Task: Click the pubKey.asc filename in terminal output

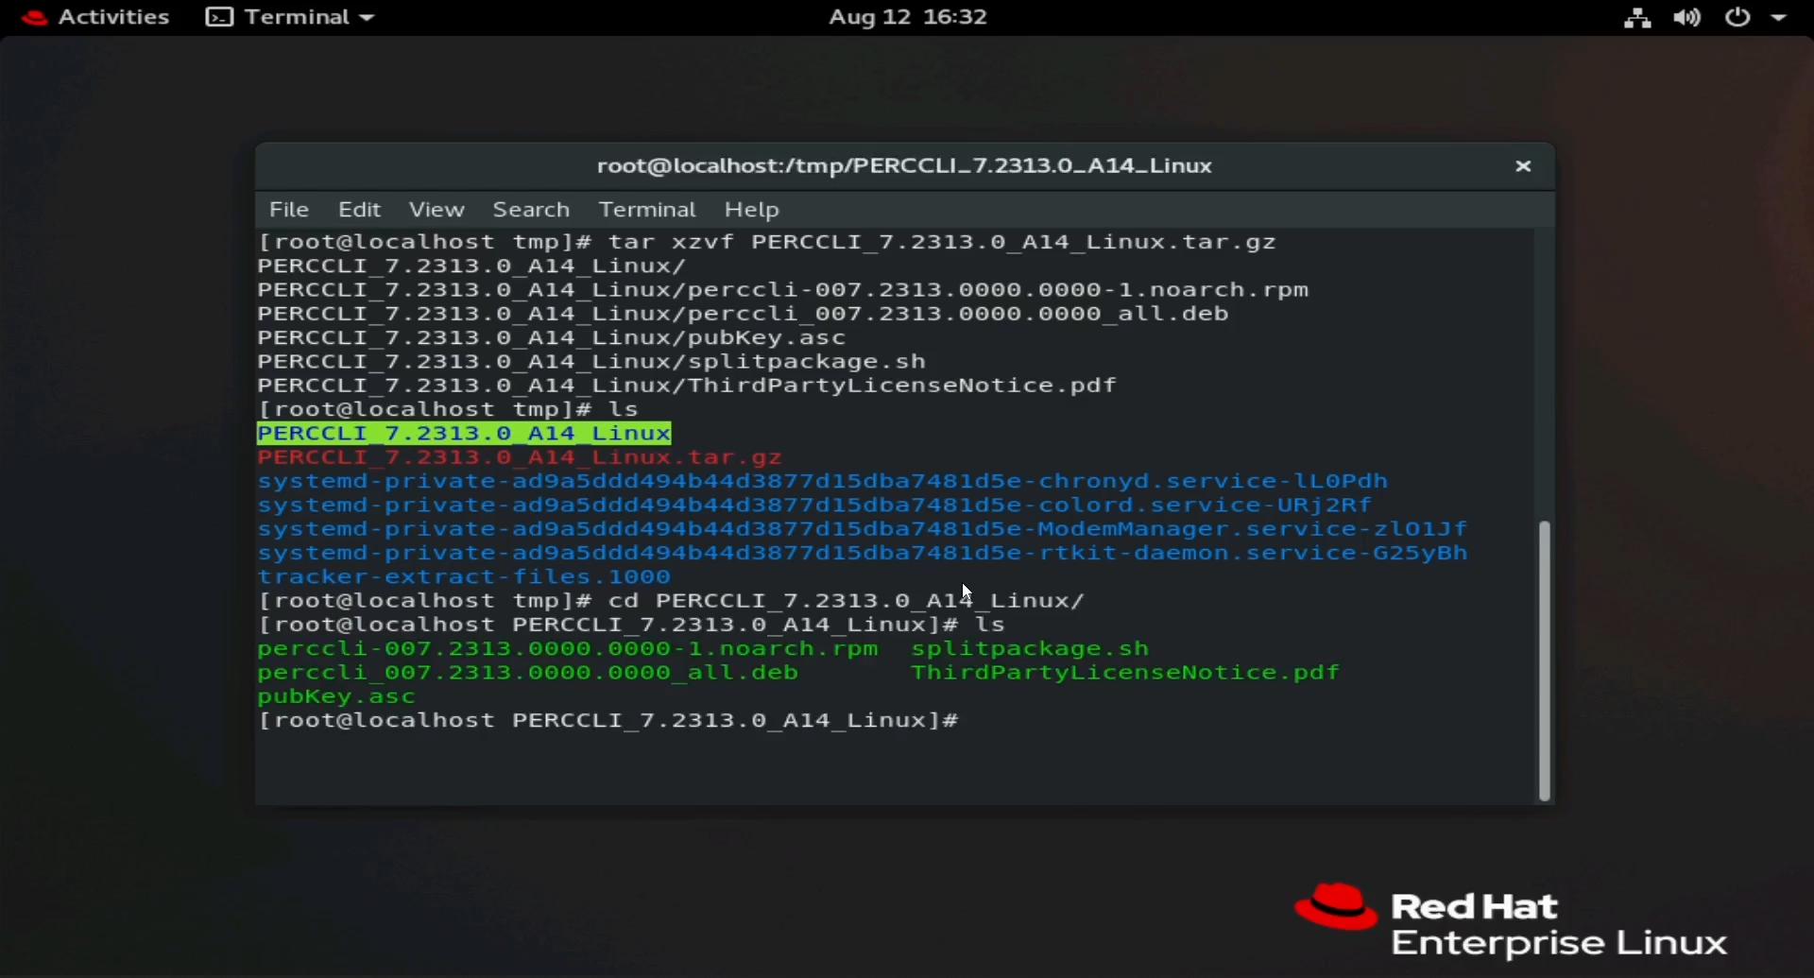Action: pos(336,695)
